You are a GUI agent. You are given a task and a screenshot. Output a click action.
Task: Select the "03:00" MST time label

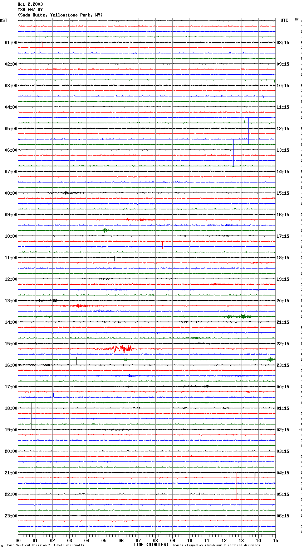[11, 86]
